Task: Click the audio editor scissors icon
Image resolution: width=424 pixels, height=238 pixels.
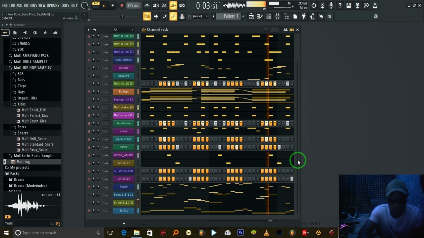Action: [x=322, y=5]
